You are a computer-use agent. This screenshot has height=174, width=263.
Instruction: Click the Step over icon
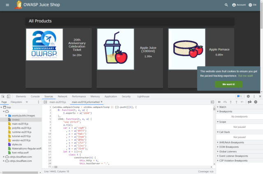pyautogui.click(x=225, y=102)
